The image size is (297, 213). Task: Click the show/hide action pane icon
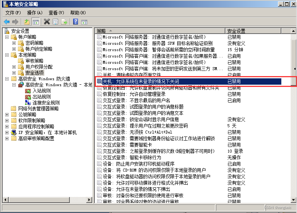click(84, 22)
